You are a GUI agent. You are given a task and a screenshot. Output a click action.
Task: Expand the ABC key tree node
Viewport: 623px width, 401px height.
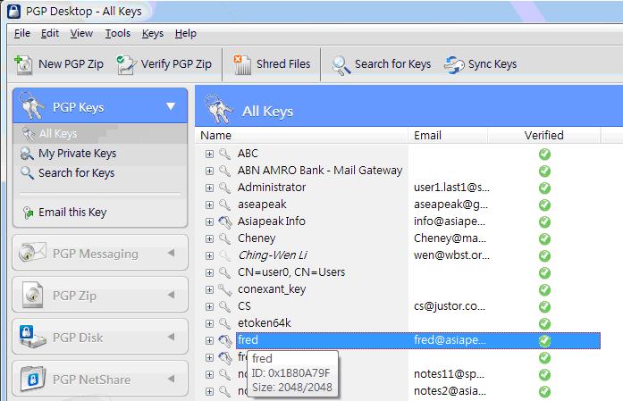coord(210,154)
